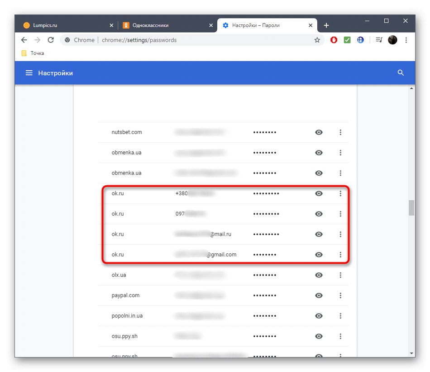The height and width of the screenshot is (372, 430).
Task: Go back using the browser back arrow
Action: [x=24, y=40]
